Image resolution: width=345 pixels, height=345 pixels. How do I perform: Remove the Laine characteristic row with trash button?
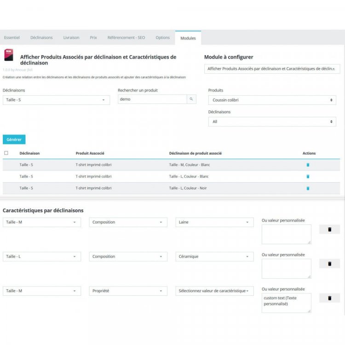coord(329,230)
